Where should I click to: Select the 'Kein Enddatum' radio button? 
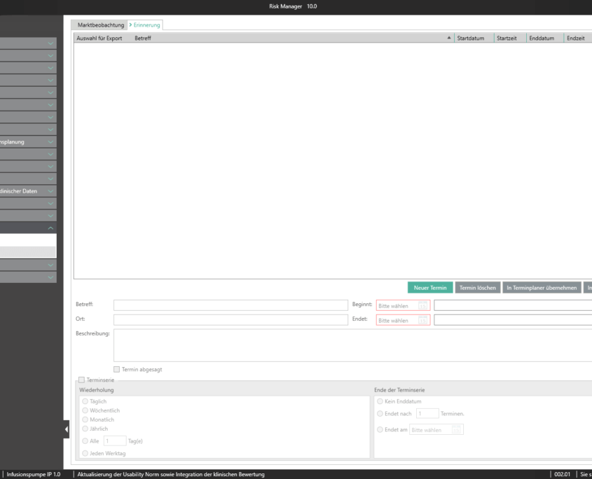tap(380, 401)
